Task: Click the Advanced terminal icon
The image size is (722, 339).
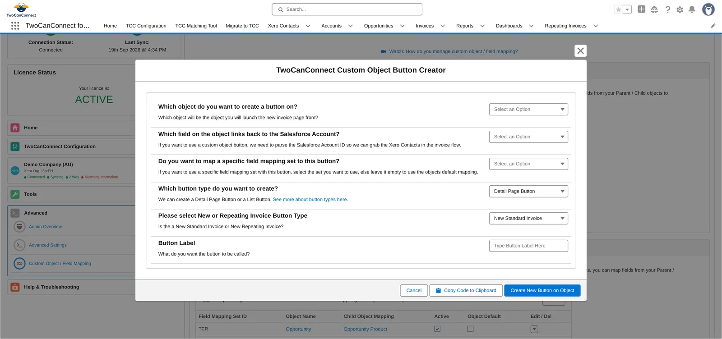Action: tap(15, 213)
